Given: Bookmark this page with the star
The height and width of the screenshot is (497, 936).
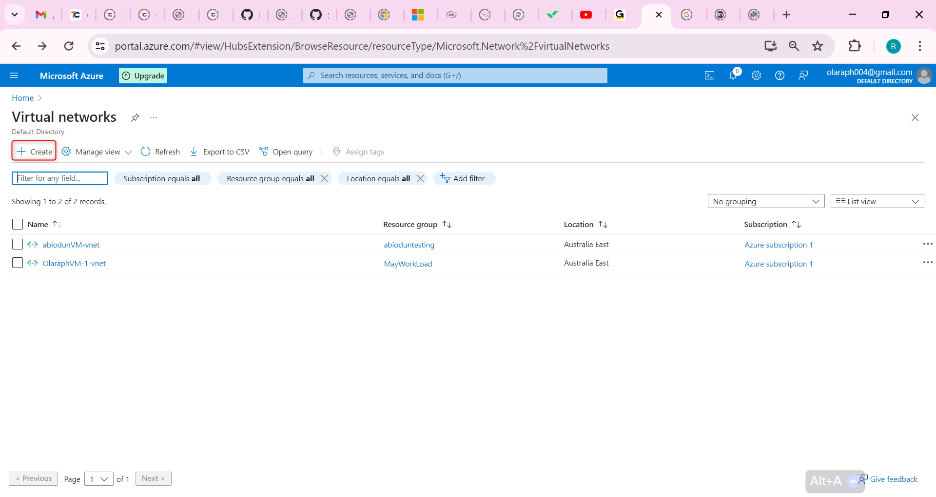Looking at the screenshot, I should 818,46.
